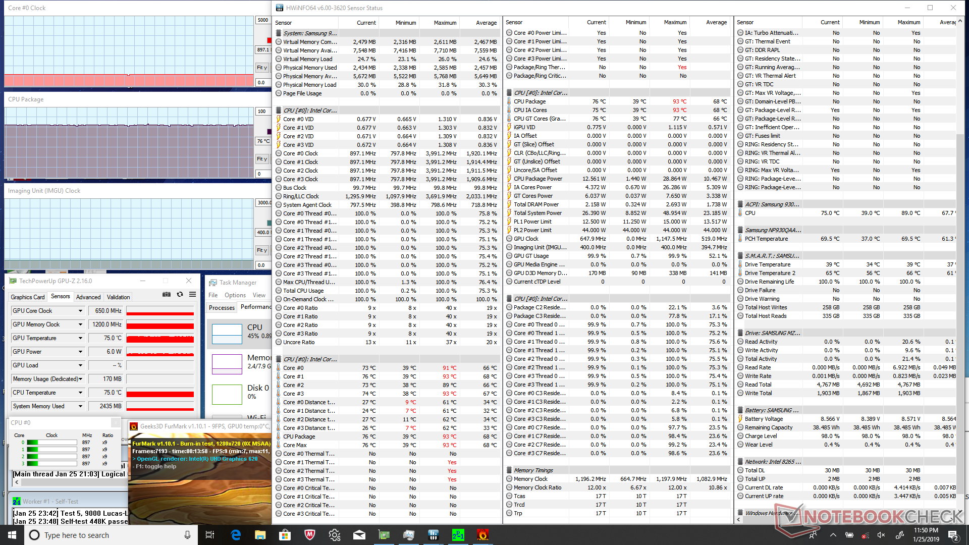Switch to the Graphics Card tab
This screenshot has height=545, width=969.
click(28, 297)
